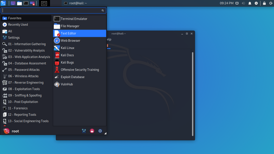
Task: Click the log out button in menu footer
Action: (100, 131)
